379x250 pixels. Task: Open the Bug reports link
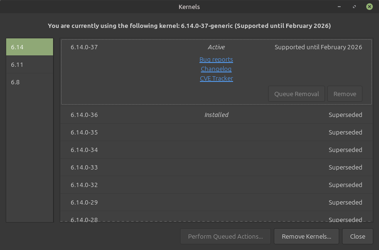coord(216,60)
